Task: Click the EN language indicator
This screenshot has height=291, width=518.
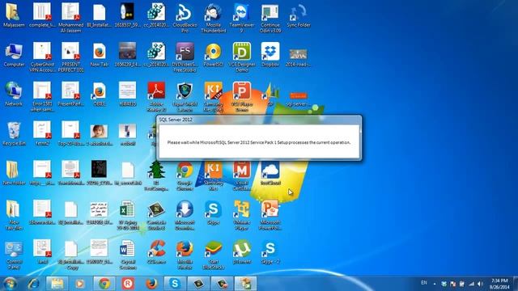Action: 424,283
